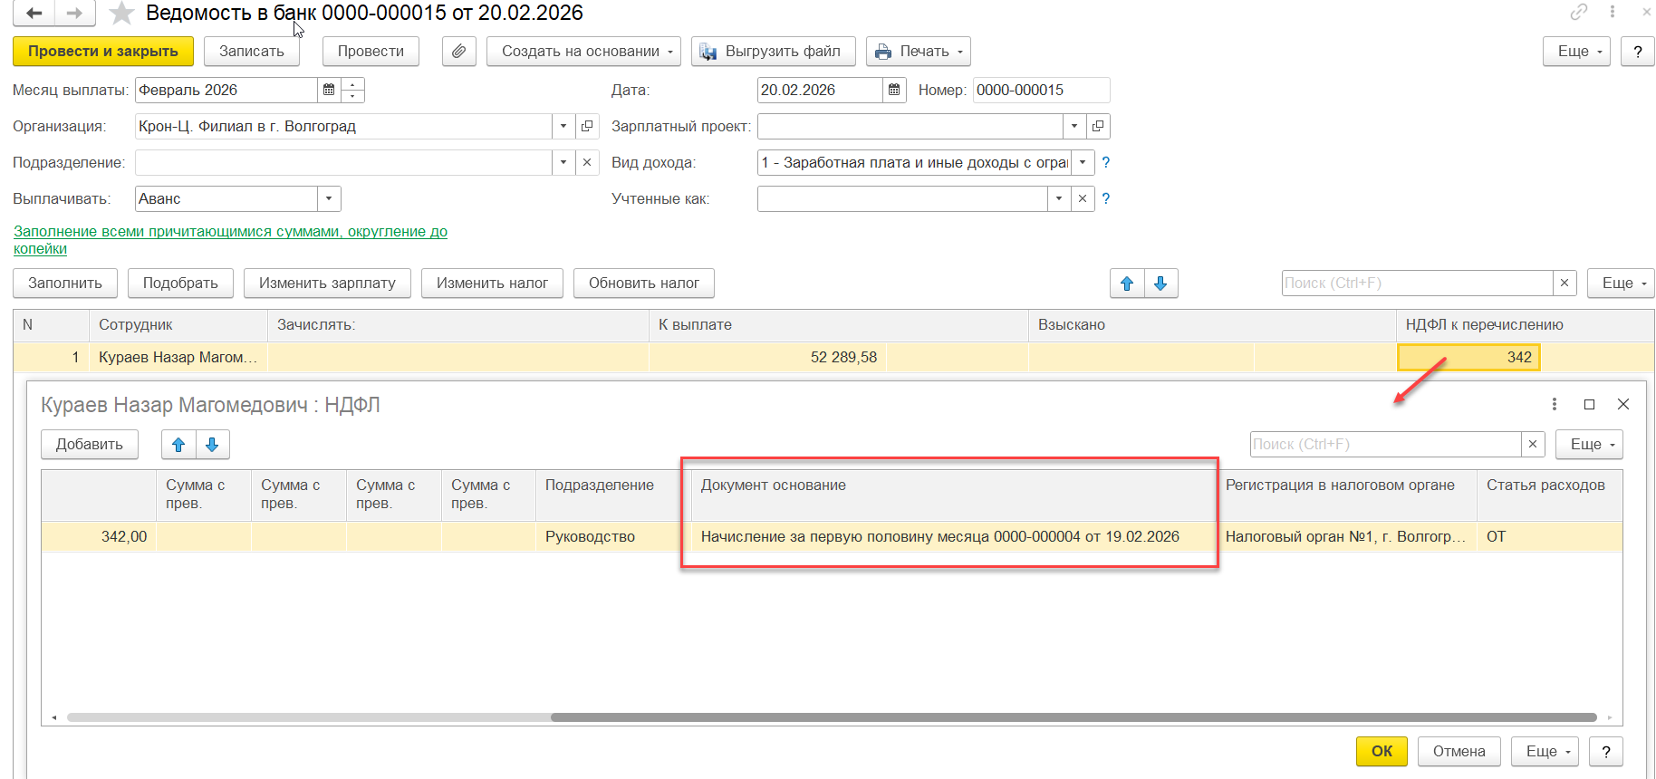Image resolution: width=1656 pixels, height=779 pixels.
Task: Open attached files via paperclip icon
Action: [459, 52]
